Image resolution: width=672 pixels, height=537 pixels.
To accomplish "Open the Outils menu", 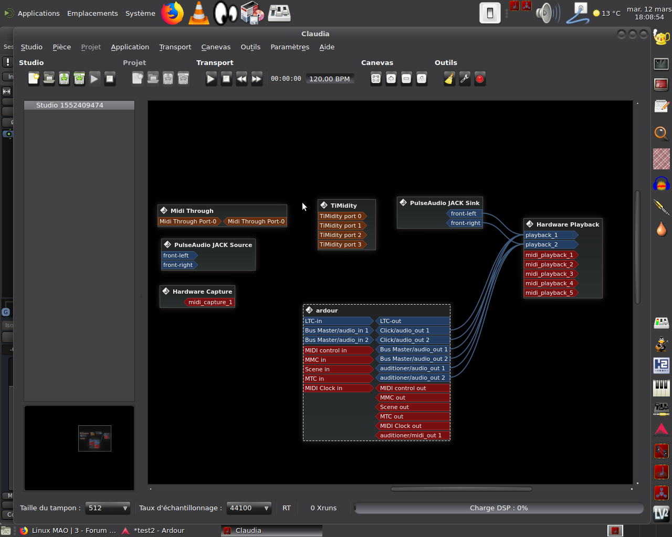I will pyautogui.click(x=250, y=47).
